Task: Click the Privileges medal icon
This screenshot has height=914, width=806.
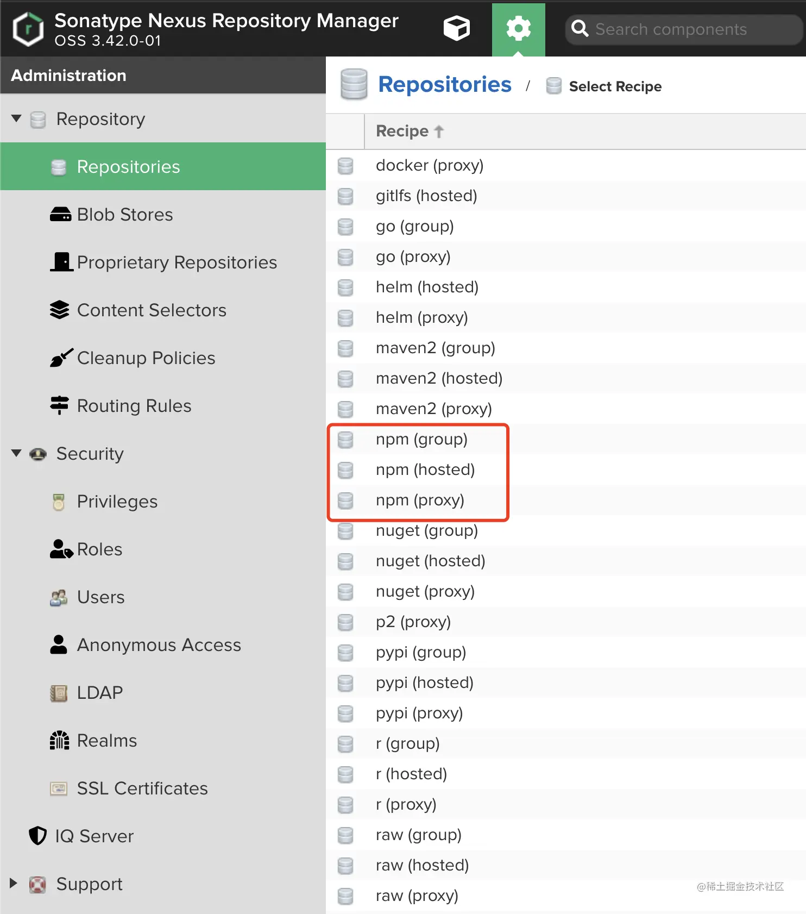Action: click(59, 502)
